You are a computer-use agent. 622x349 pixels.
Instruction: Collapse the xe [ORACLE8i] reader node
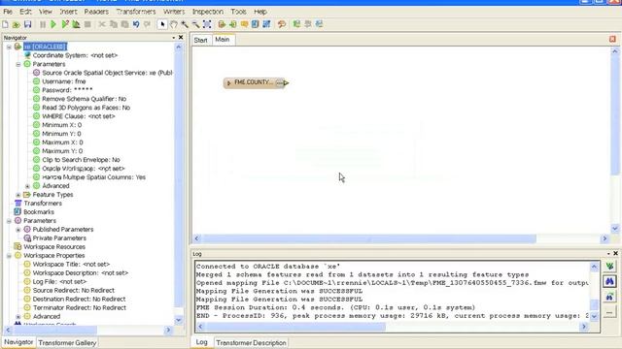pyautogui.click(x=9, y=47)
